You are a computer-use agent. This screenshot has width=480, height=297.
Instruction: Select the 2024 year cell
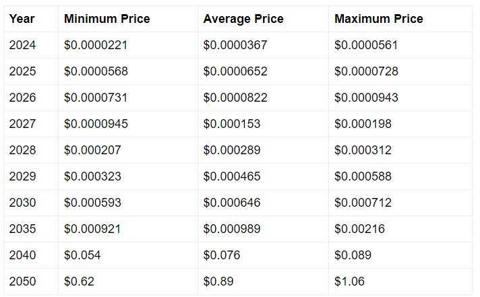(x=22, y=45)
